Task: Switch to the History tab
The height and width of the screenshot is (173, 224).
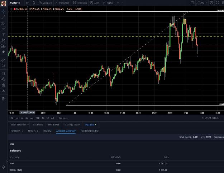Action: (x=47, y=131)
